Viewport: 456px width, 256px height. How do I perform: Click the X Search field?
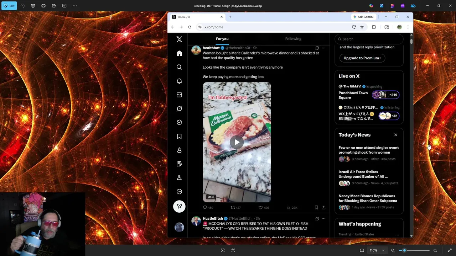[x=369, y=39]
